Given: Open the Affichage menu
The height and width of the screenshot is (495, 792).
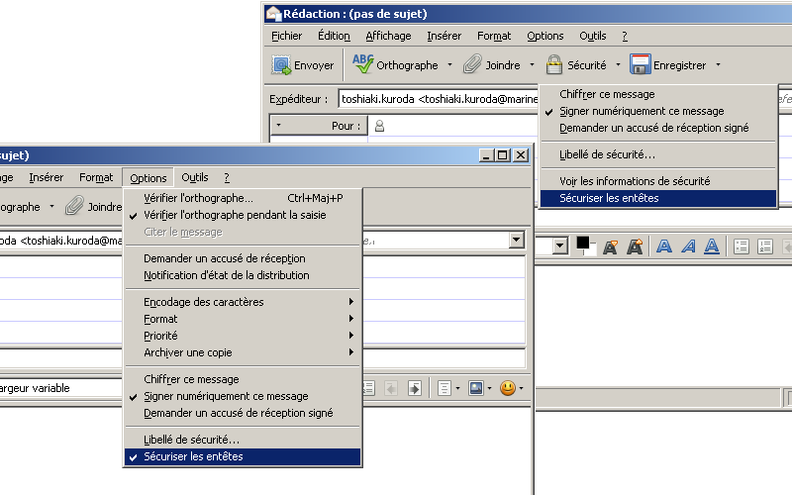Looking at the screenshot, I should click(x=388, y=36).
